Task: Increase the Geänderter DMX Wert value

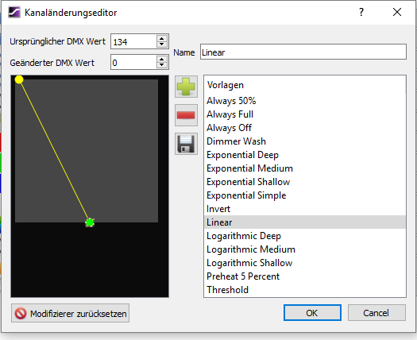Action: [162, 60]
